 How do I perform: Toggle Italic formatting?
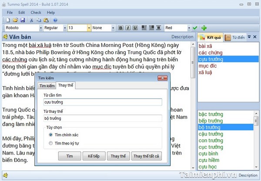[128, 28]
